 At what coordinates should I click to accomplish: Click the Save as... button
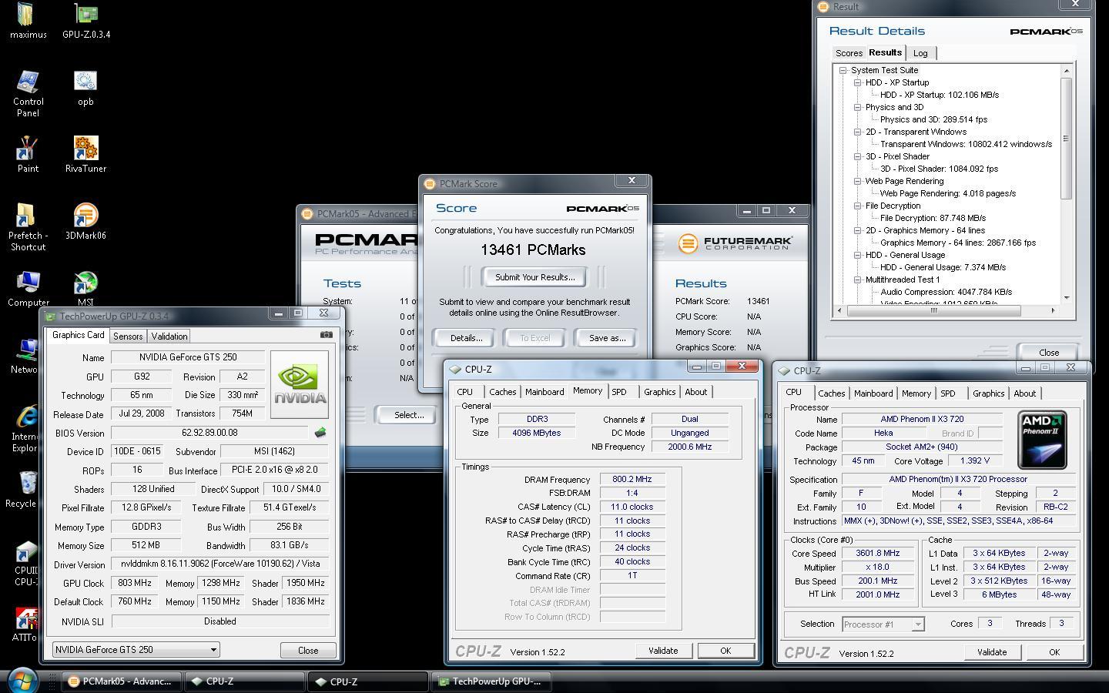(x=607, y=338)
